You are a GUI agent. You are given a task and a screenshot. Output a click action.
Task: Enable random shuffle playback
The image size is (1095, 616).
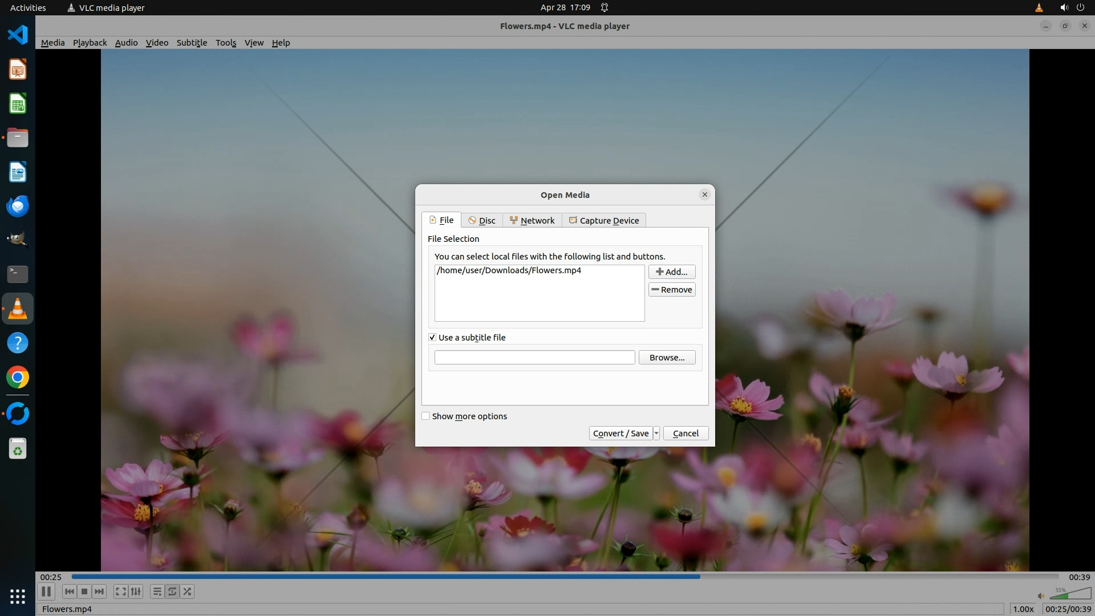click(x=188, y=591)
